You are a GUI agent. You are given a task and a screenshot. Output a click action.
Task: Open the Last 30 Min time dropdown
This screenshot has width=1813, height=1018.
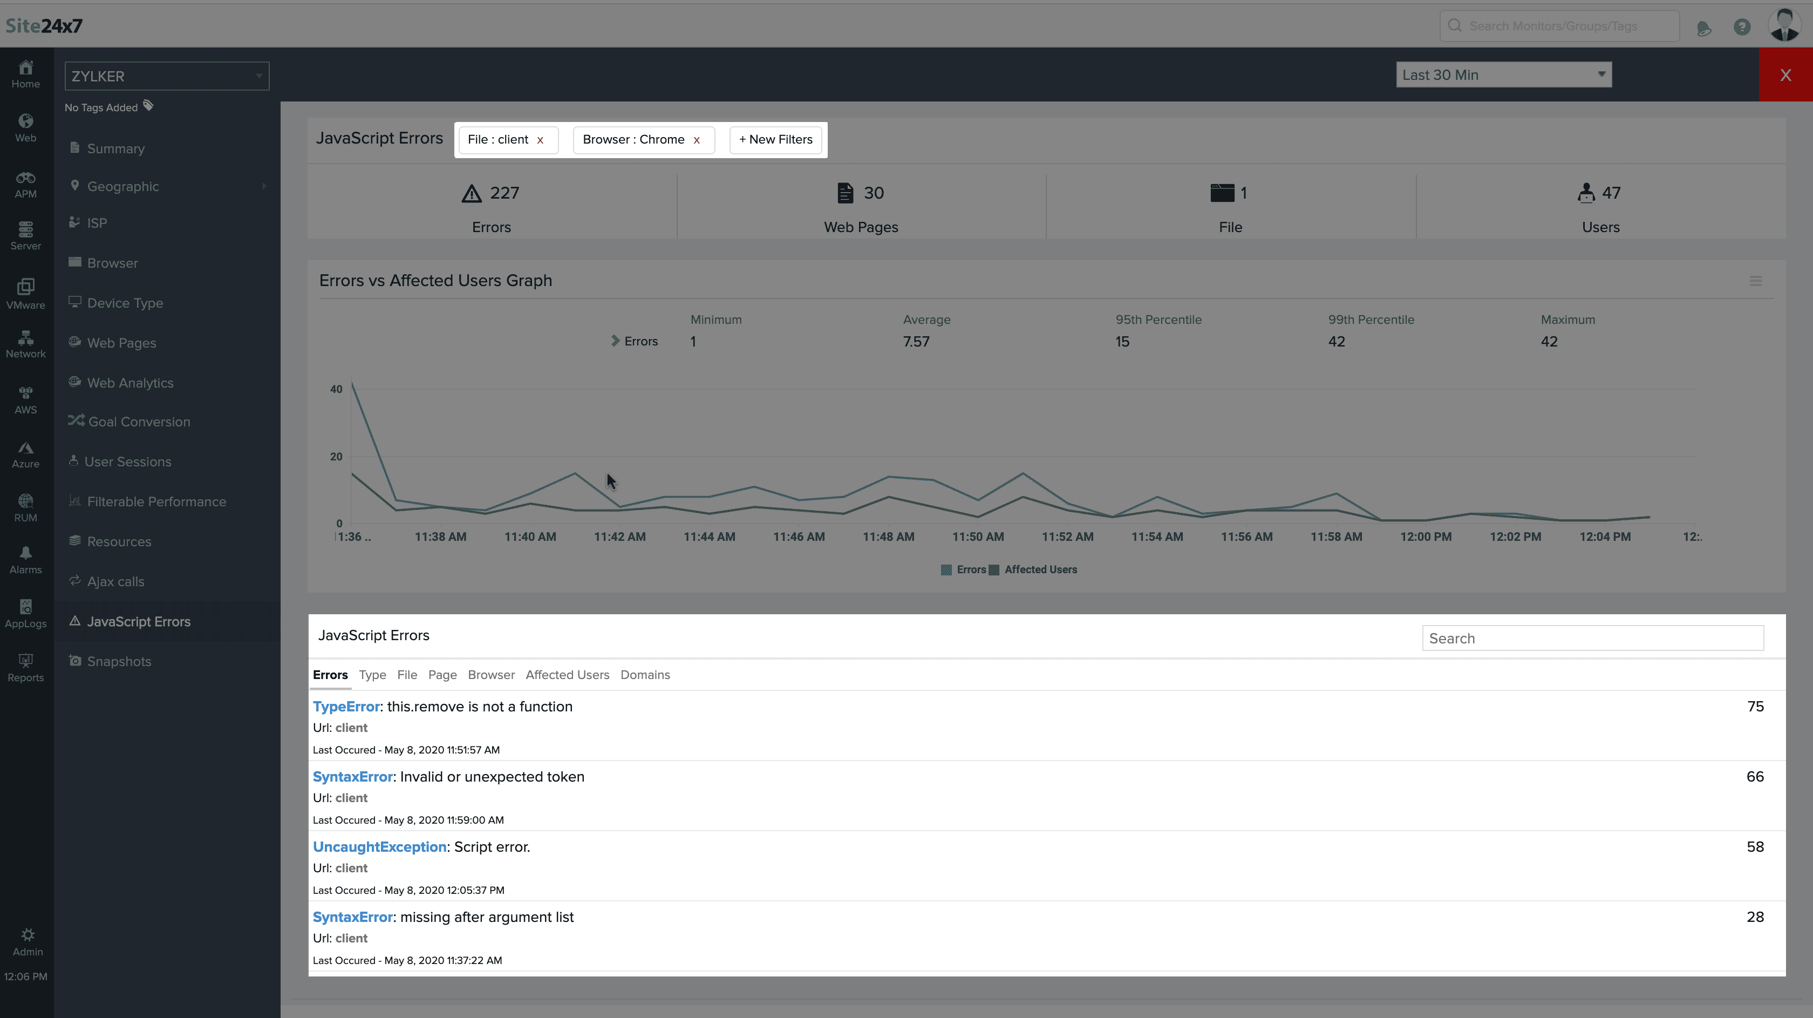1503,74
